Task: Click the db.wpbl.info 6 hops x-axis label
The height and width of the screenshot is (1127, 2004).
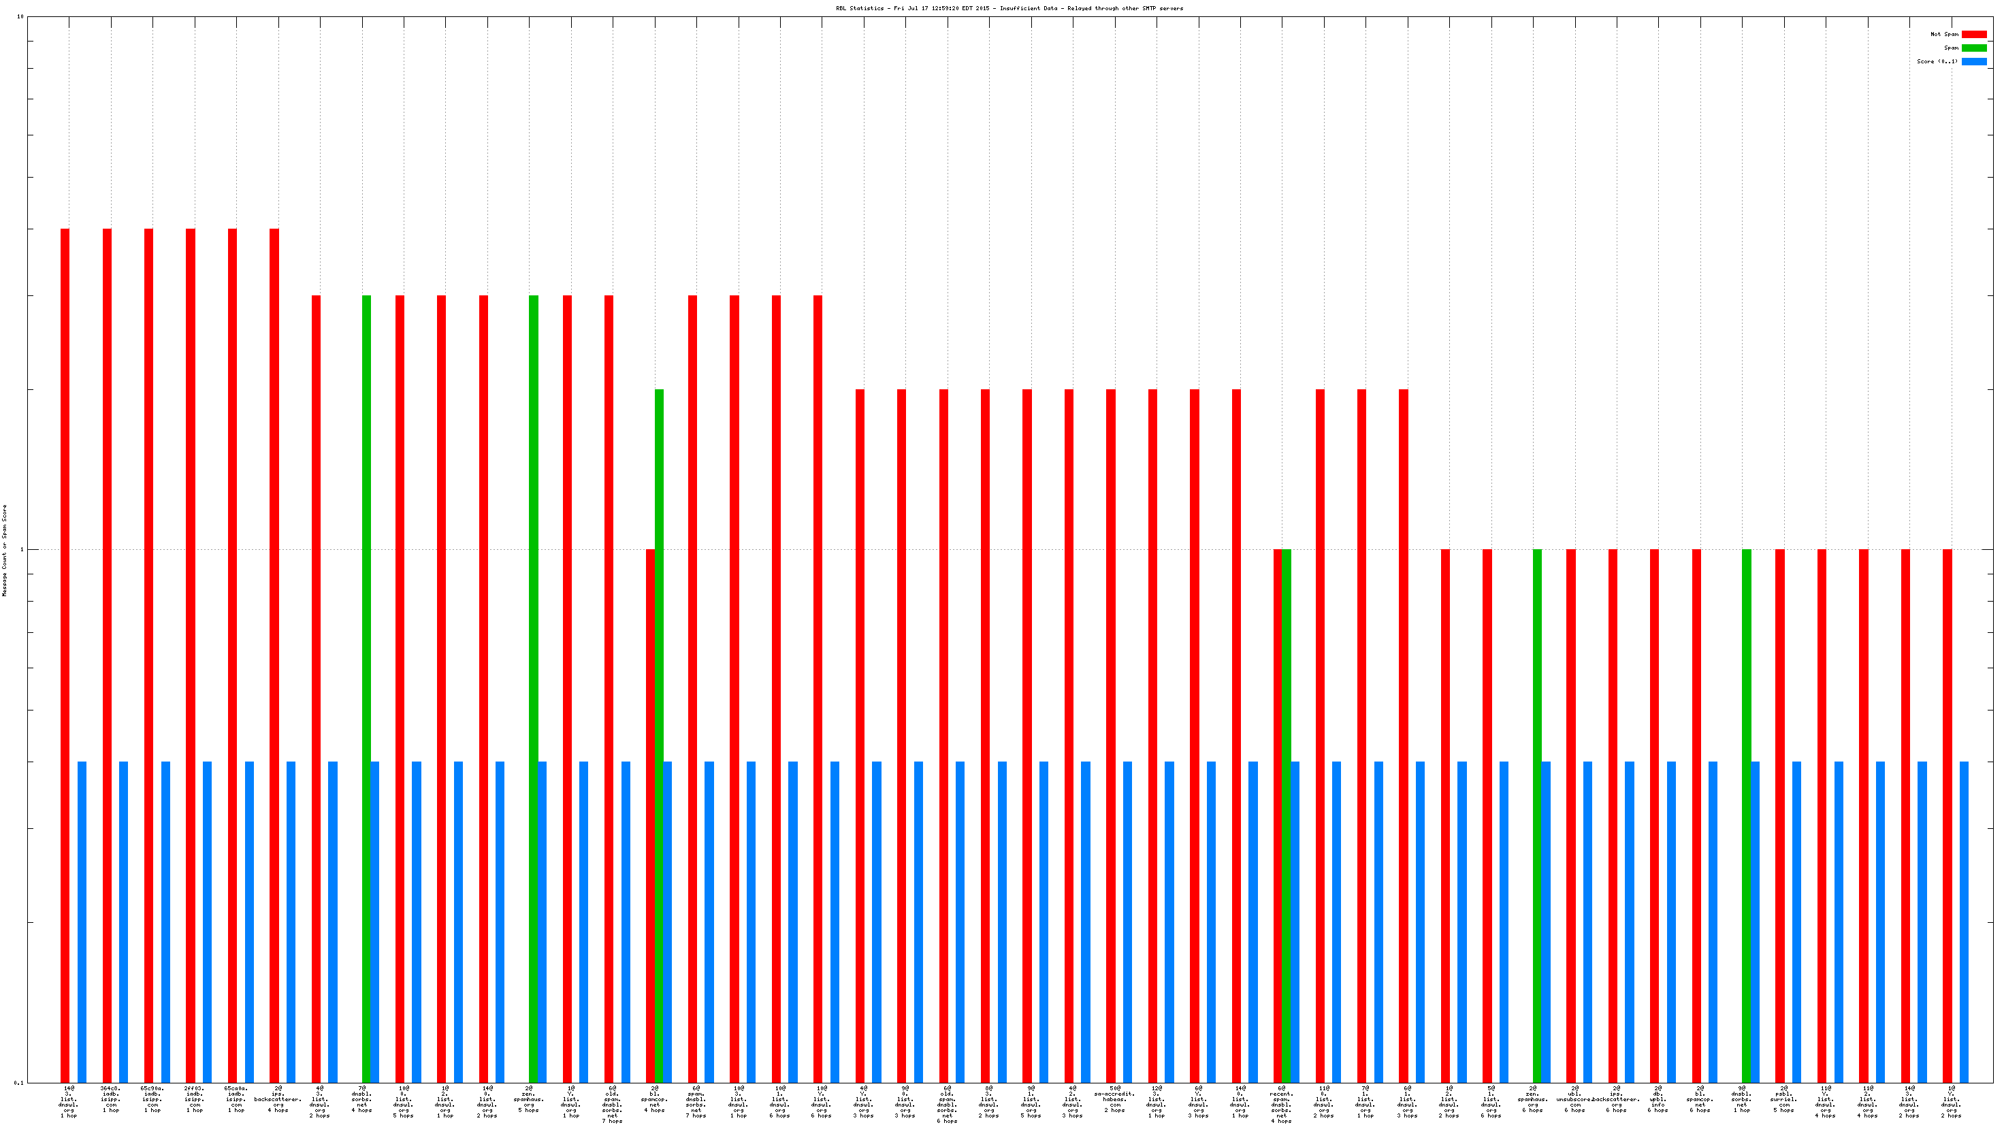Action: tap(1658, 1098)
